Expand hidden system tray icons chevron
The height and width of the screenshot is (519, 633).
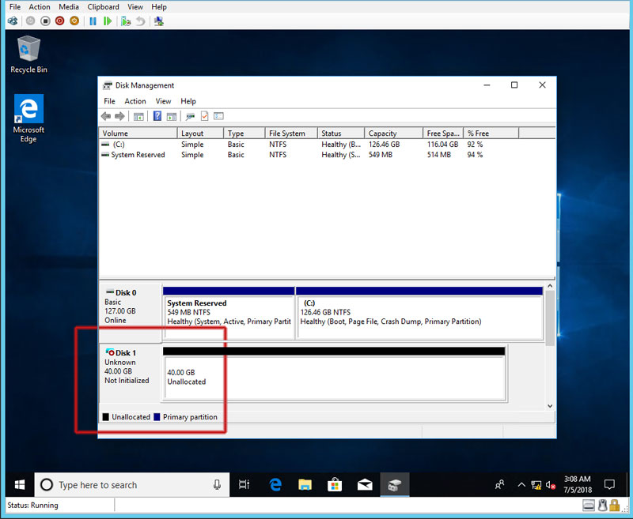(521, 484)
